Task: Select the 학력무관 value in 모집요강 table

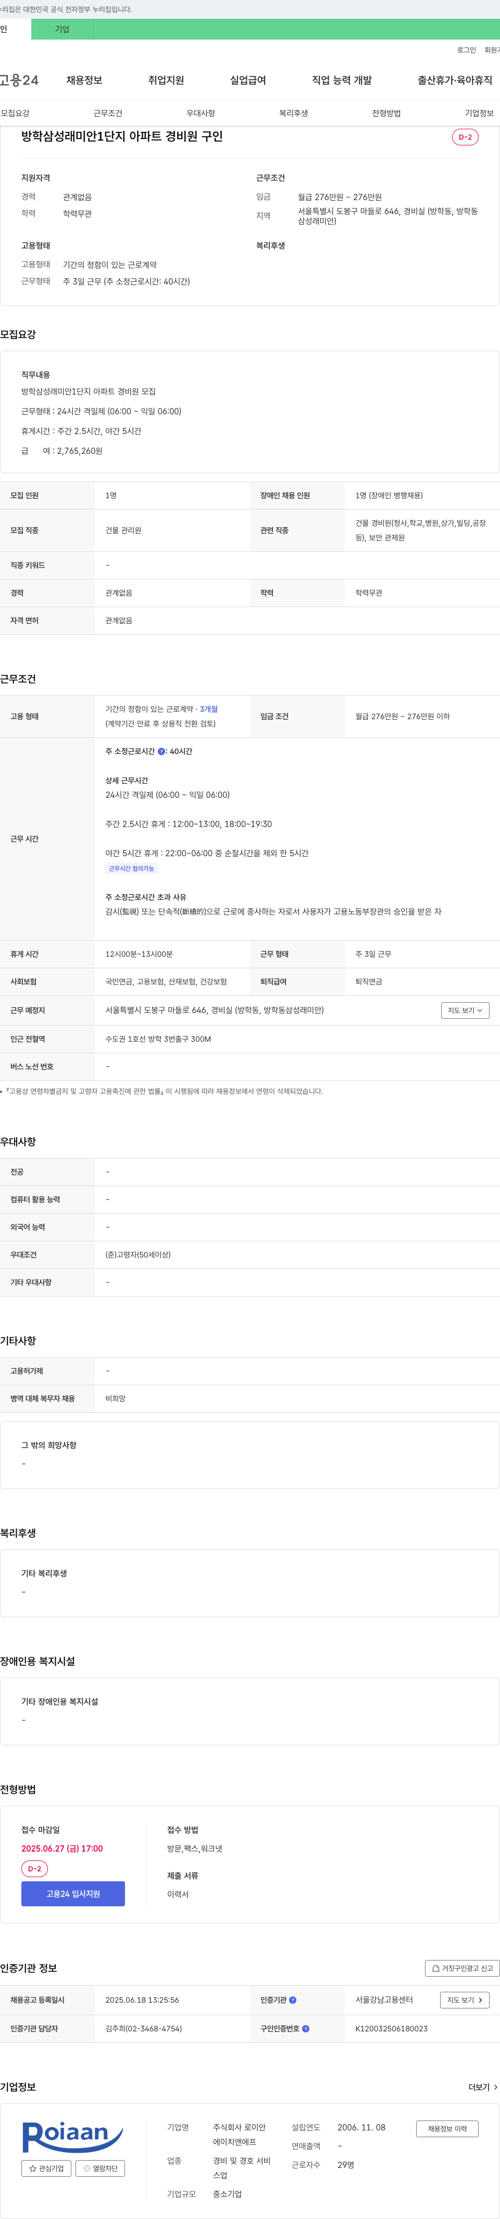Action: pos(368,594)
